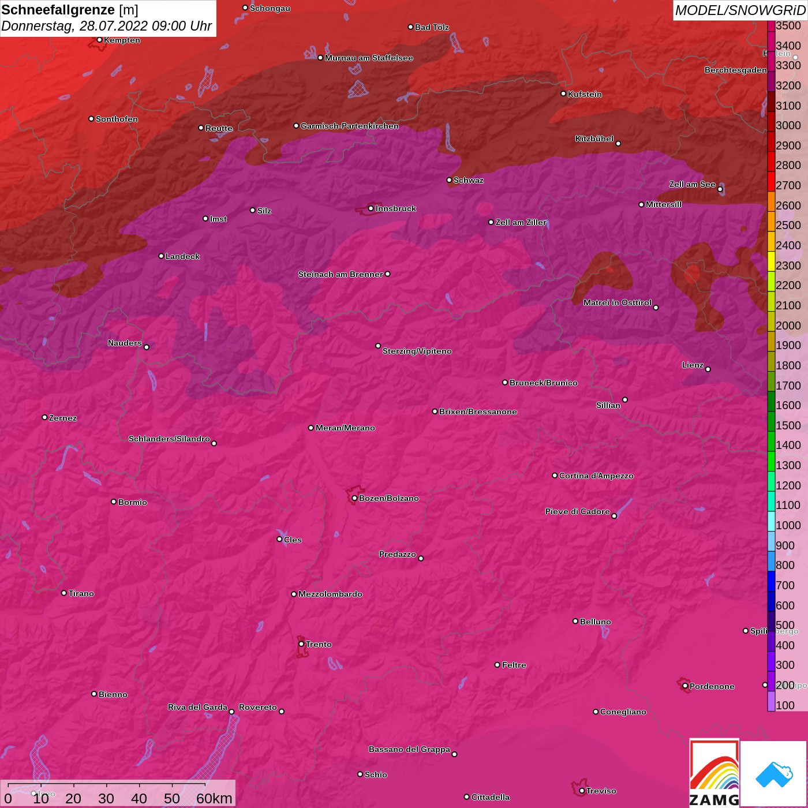Select the Belluno location marker

pos(575,621)
